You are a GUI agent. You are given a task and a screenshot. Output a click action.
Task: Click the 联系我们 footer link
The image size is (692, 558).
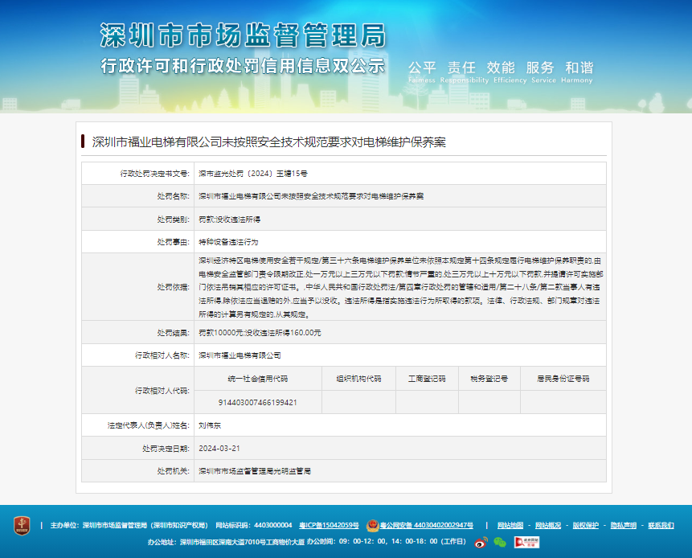(661, 525)
